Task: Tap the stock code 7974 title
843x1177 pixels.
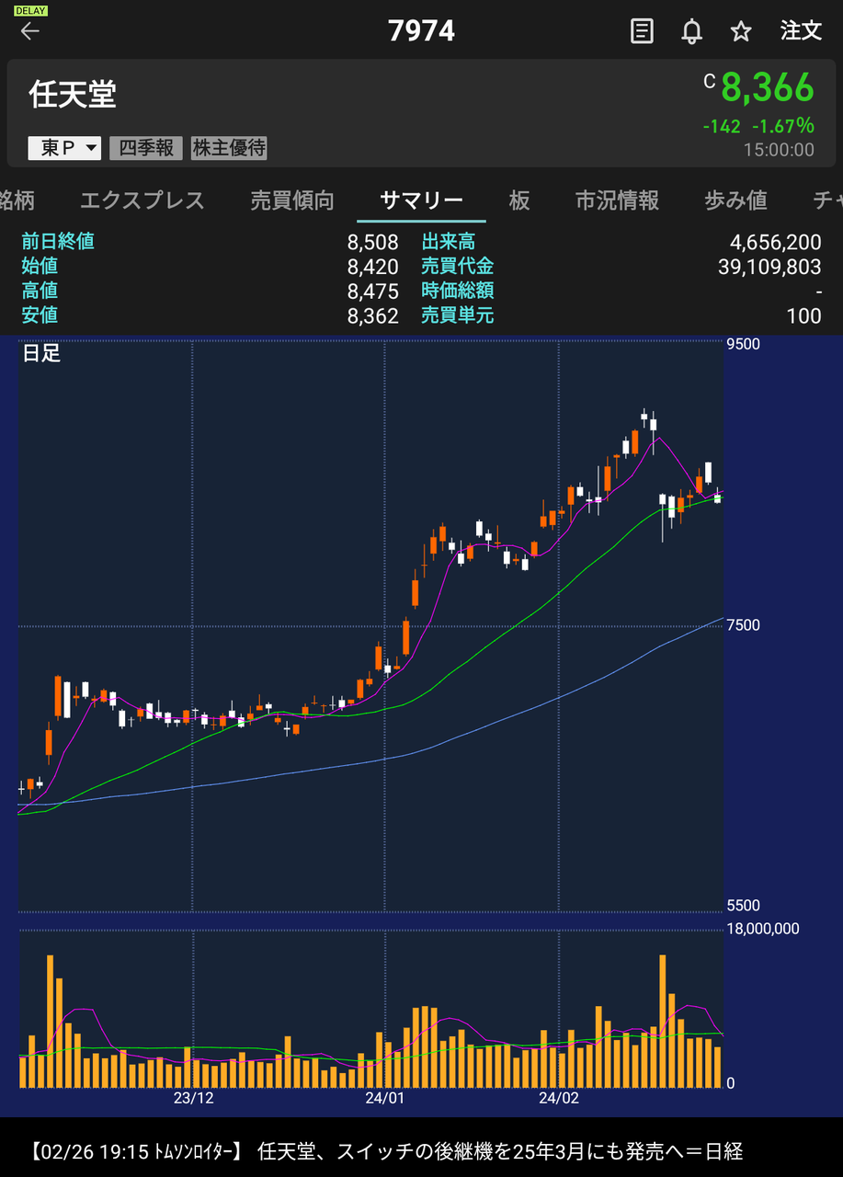Action: coord(421,31)
